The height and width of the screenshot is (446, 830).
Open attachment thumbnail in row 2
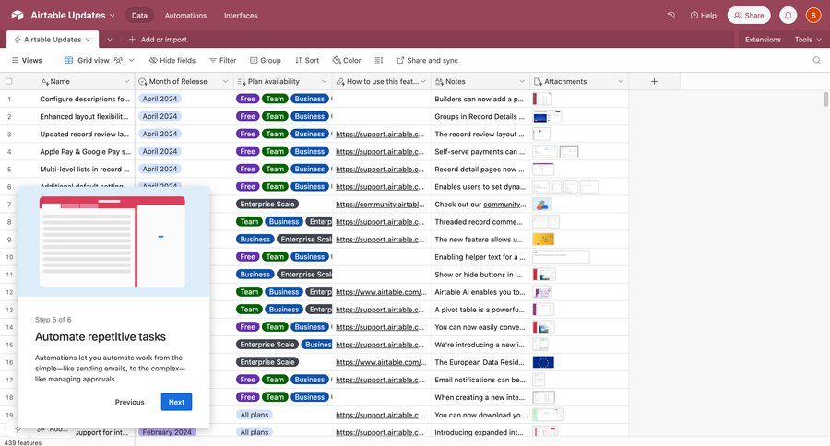click(x=547, y=116)
